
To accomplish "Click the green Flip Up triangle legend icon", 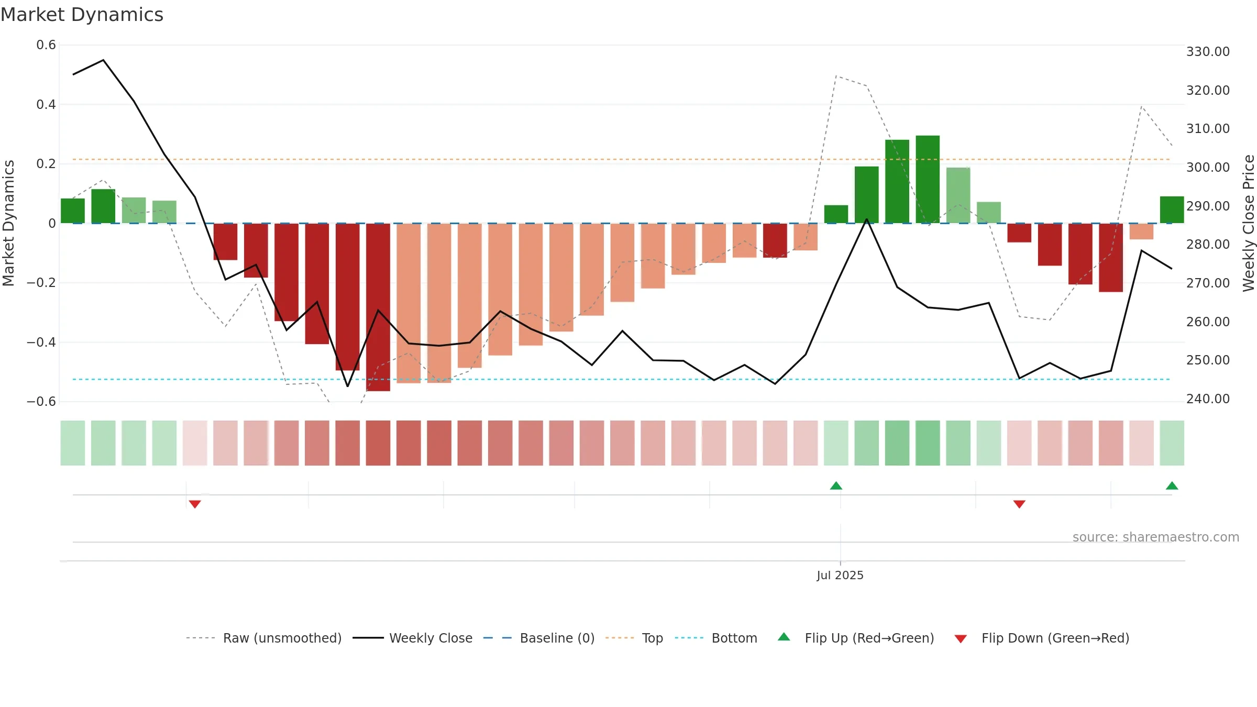I will (784, 637).
